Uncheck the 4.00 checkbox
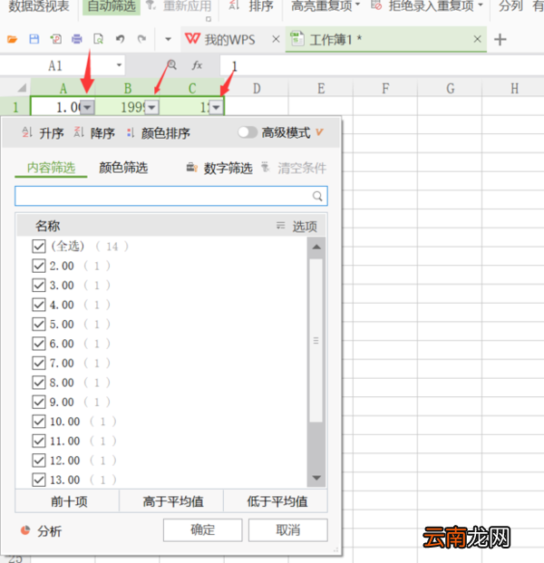Viewport: 544px width, 563px height. 38,305
